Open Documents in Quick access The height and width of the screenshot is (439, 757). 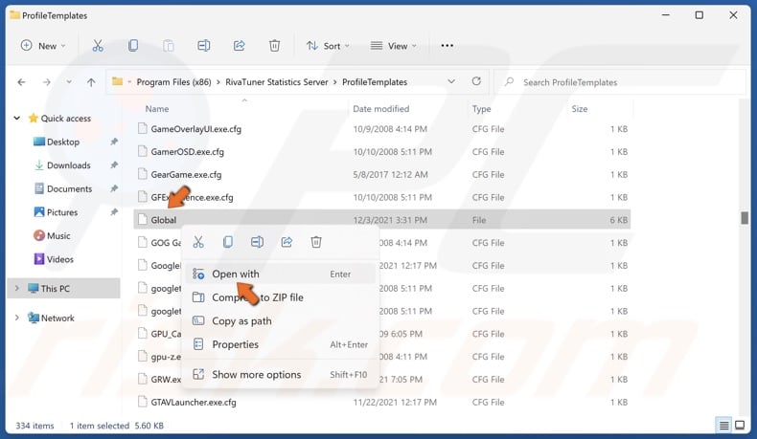[69, 189]
